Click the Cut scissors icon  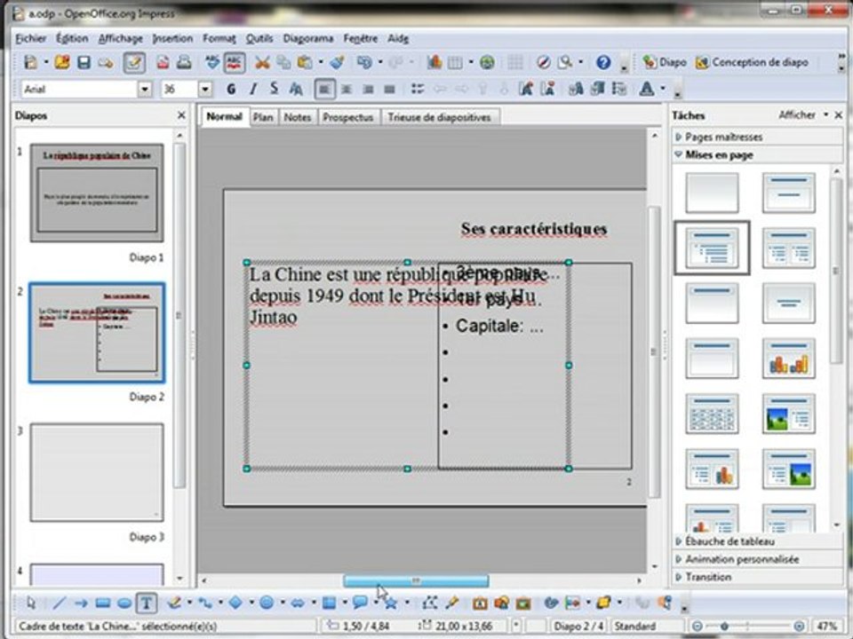pyautogui.click(x=262, y=63)
